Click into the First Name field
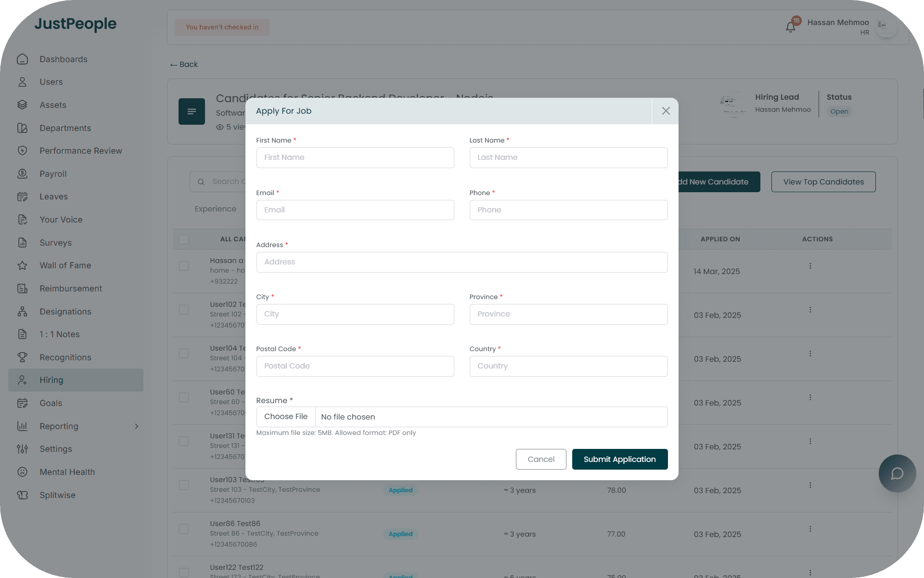This screenshot has width=924, height=578. (355, 158)
